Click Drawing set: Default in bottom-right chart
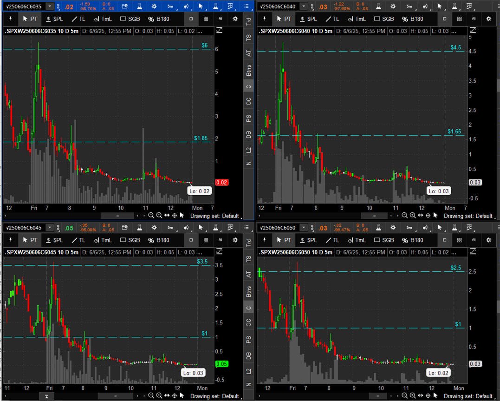The image size is (500, 401). 468,396
